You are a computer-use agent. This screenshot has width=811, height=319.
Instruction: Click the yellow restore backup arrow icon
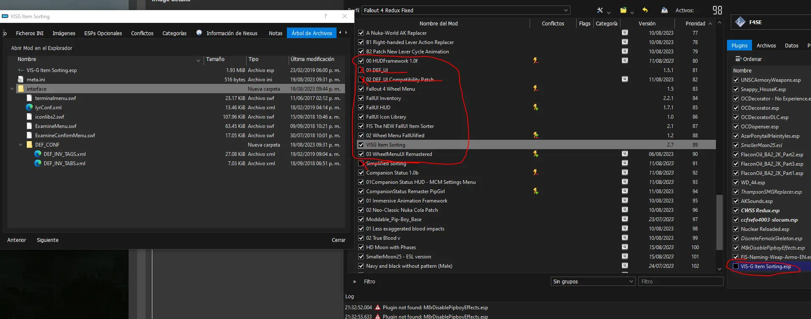[x=645, y=10]
